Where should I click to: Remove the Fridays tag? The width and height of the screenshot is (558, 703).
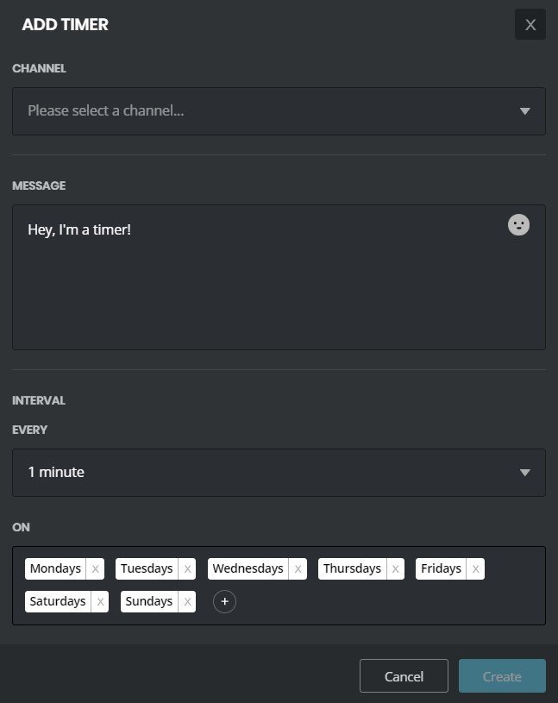tap(475, 569)
